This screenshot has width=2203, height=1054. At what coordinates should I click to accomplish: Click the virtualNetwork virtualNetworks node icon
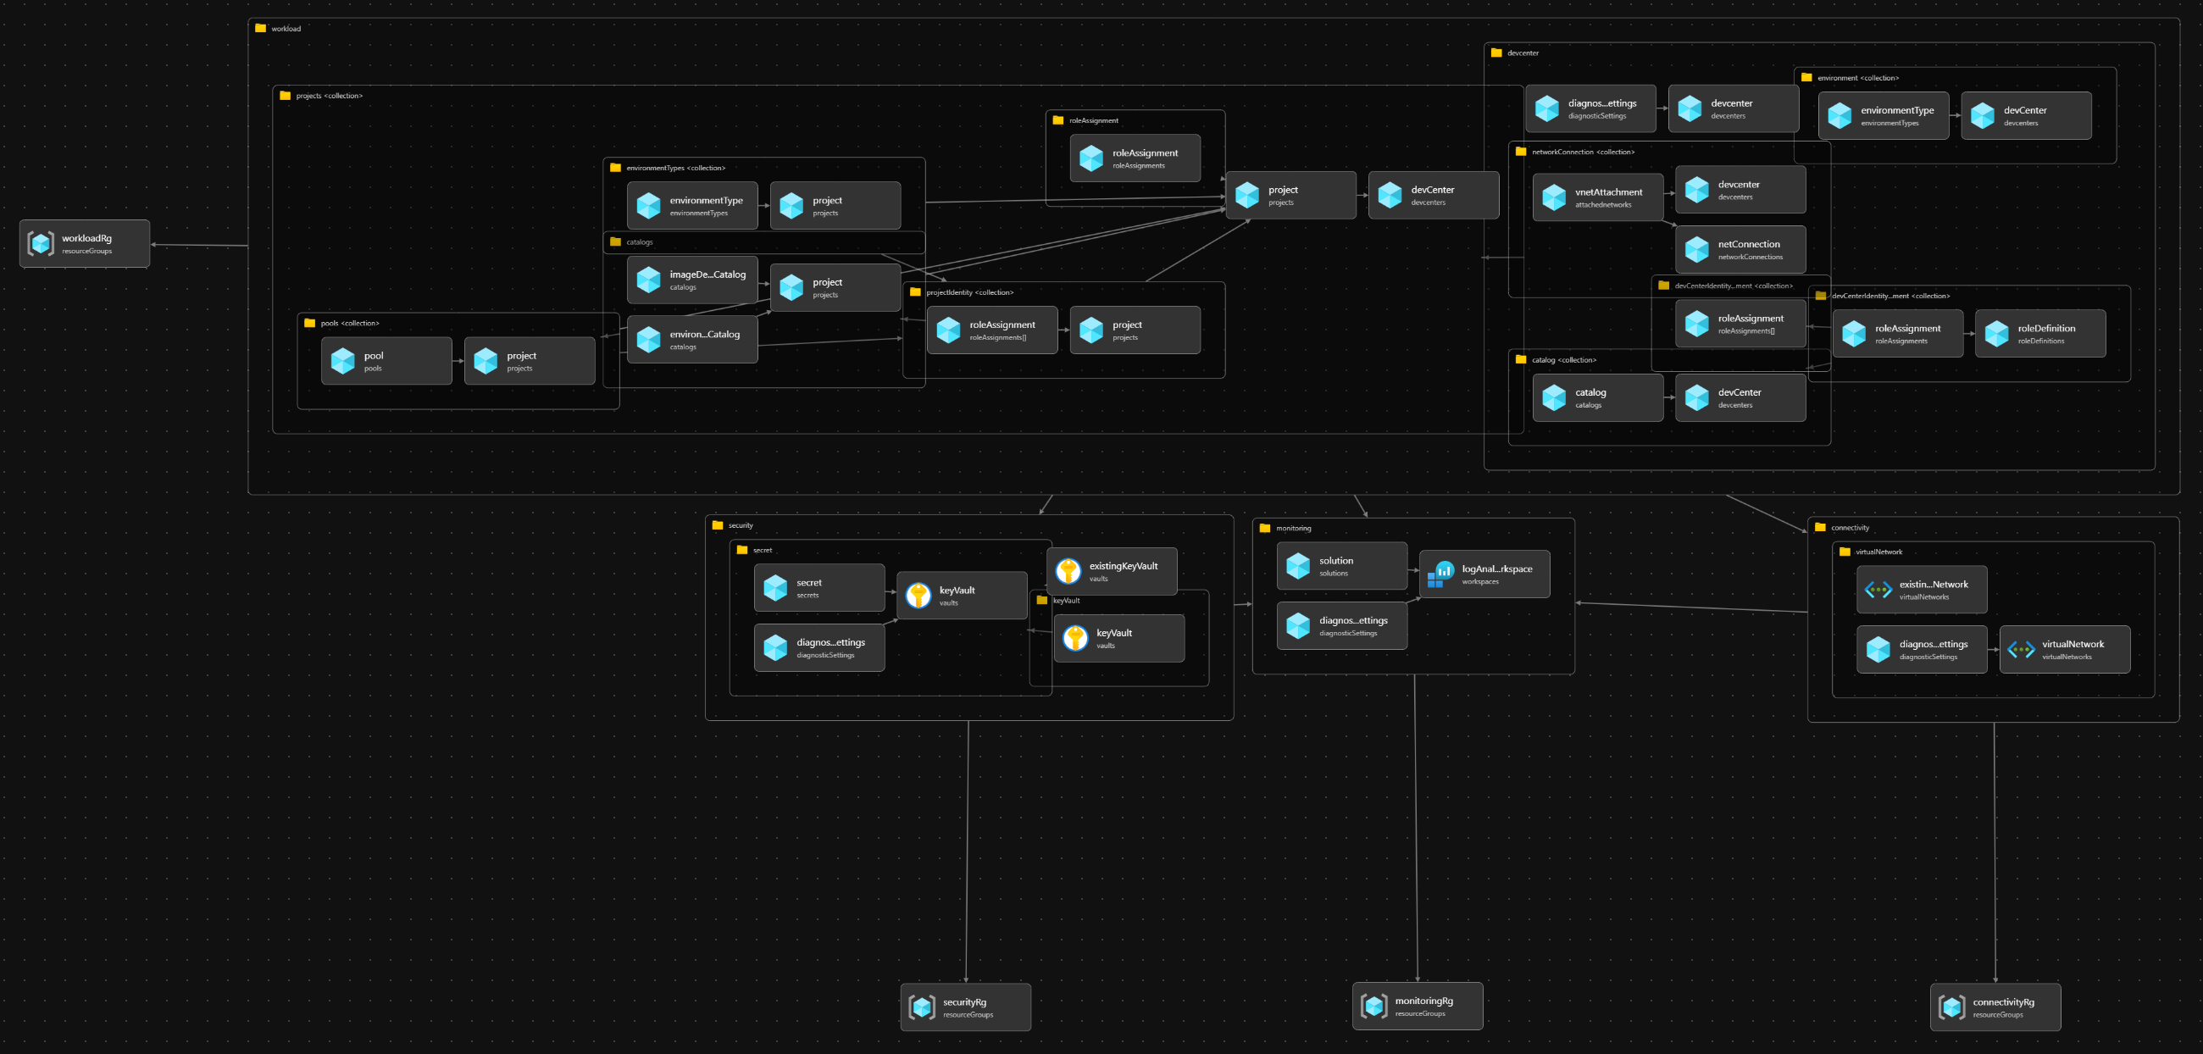pos(2021,650)
